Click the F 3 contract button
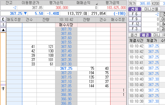This screenshot has height=105, width=165. (x=135, y=29)
